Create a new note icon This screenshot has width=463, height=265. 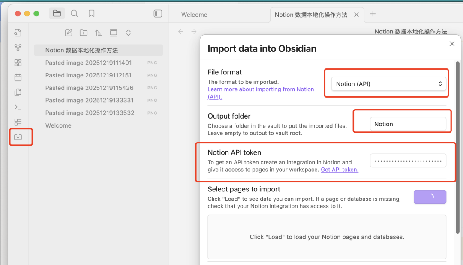click(69, 33)
